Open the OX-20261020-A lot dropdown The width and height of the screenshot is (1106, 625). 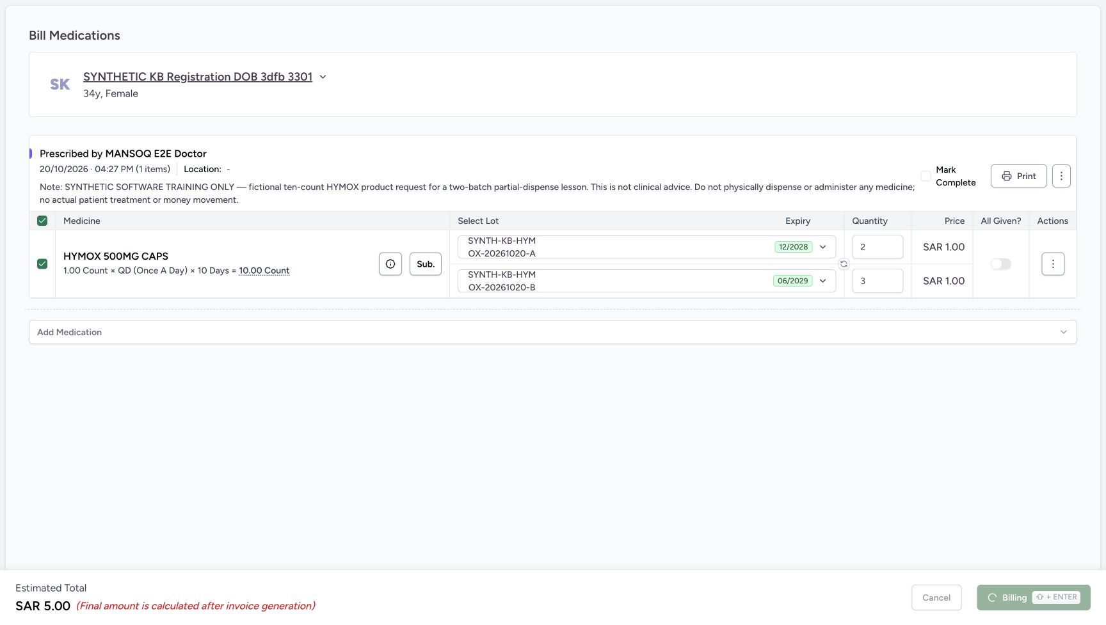646,247
